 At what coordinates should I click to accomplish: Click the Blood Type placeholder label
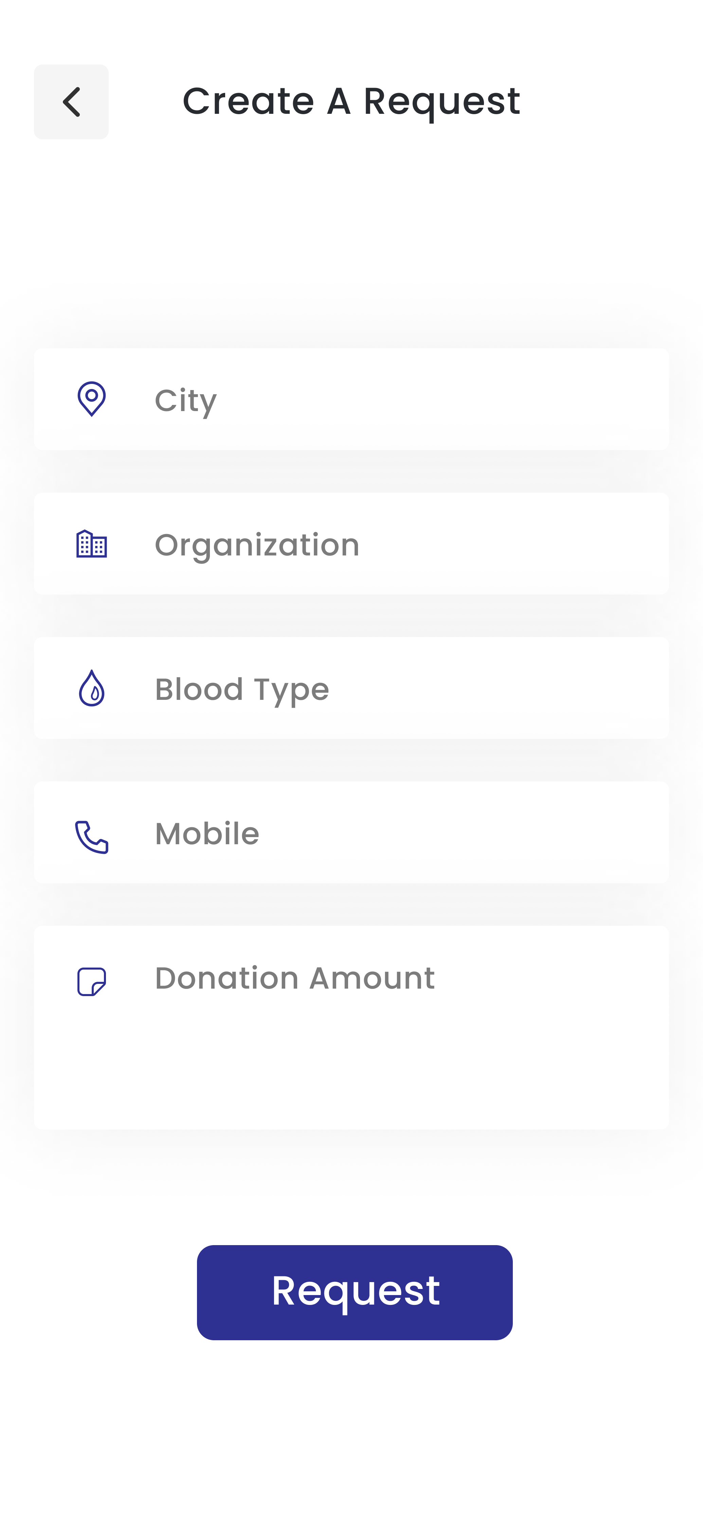[x=242, y=690]
